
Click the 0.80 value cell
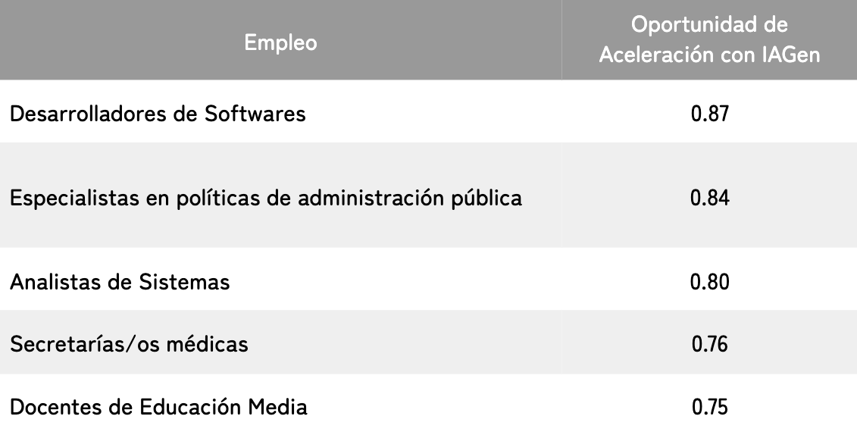710,283
